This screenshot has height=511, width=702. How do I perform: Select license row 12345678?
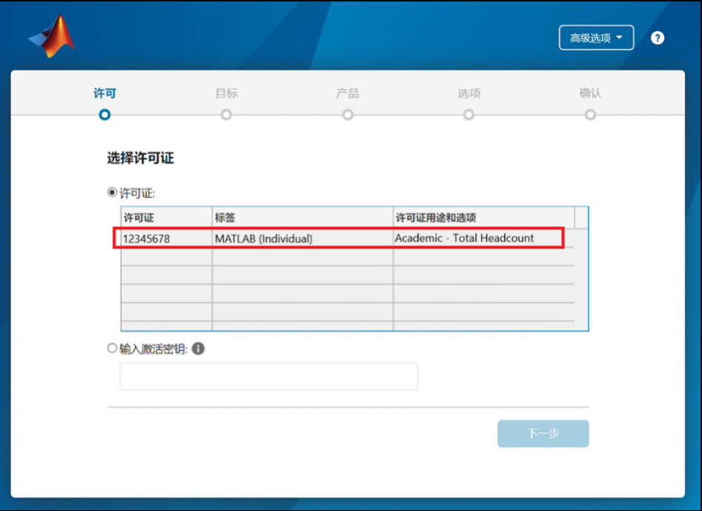[146, 238]
